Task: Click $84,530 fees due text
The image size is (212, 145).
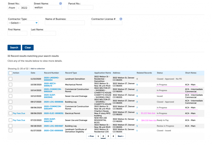Action: (x=149, y=120)
